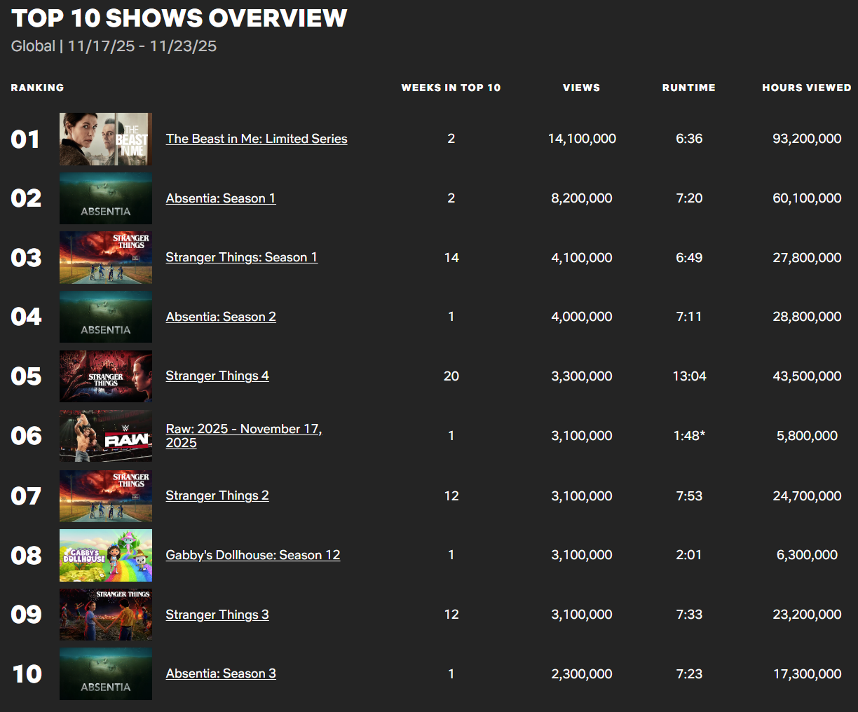Click the 7:33 runtime value
This screenshot has height=712, width=858.
689,615
